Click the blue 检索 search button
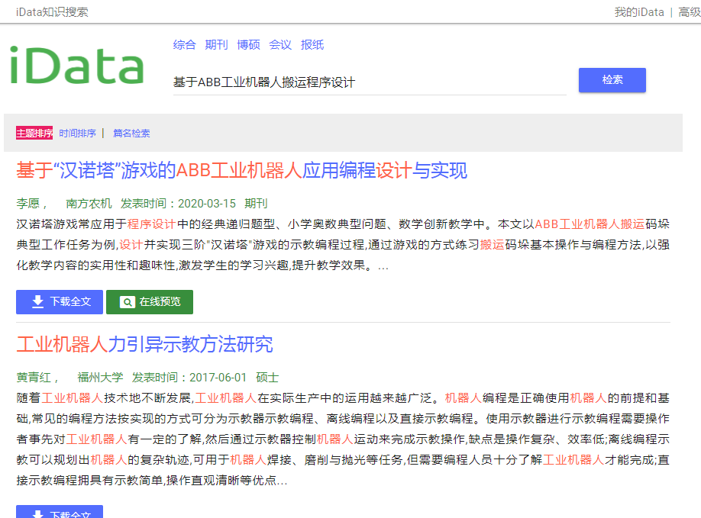 pos(612,80)
